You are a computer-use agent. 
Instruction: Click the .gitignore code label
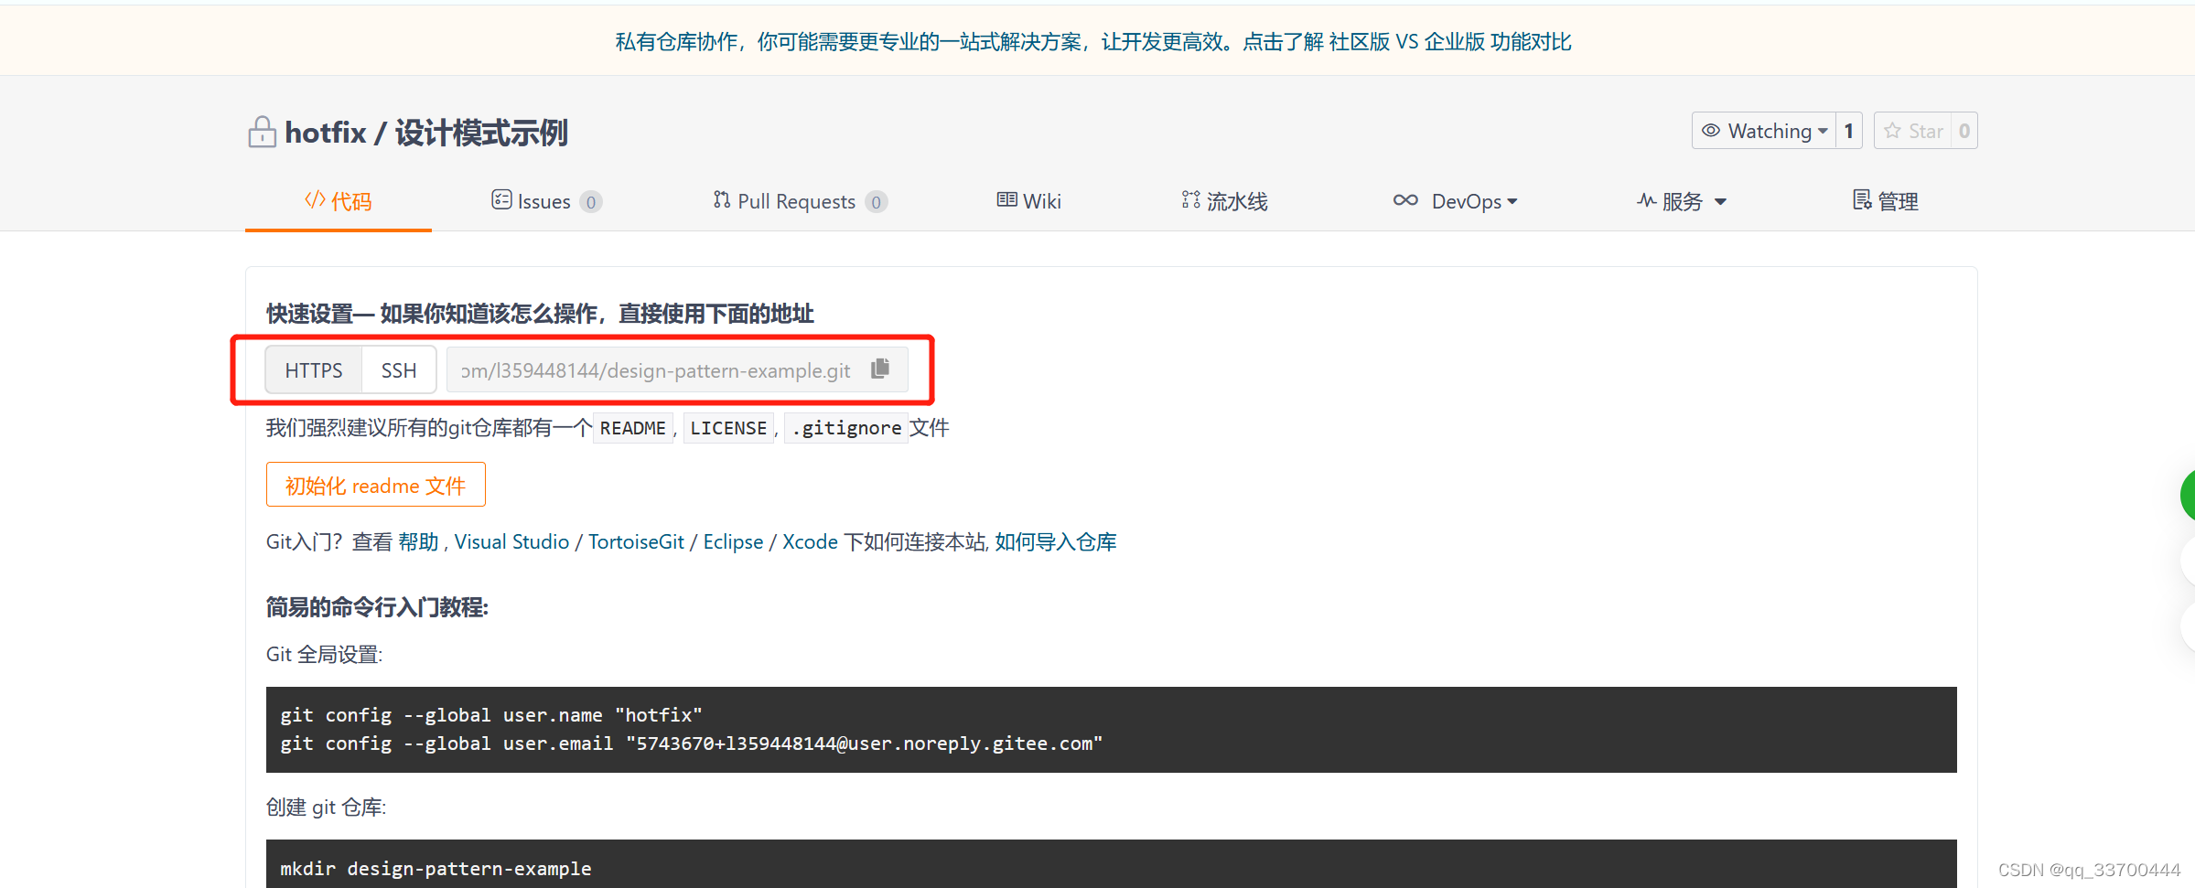(846, 428)
